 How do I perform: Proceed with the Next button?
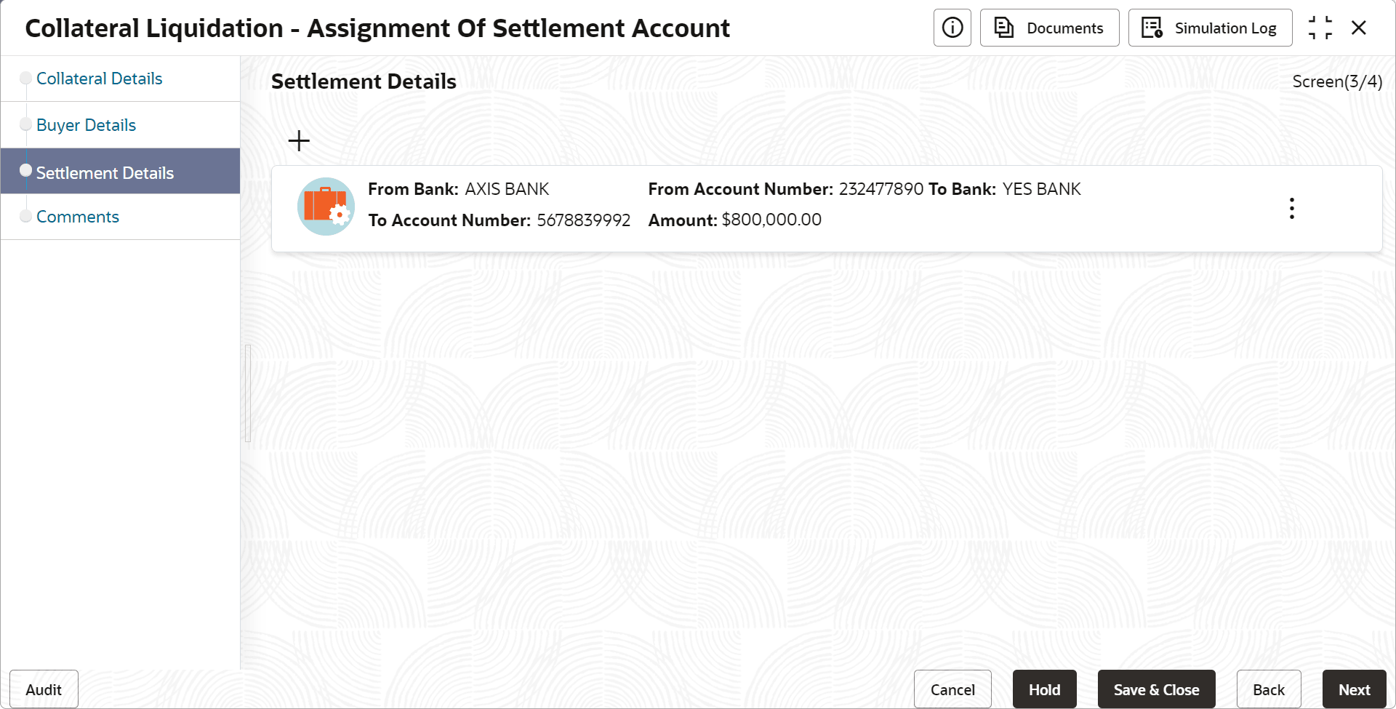tap(1354, 689)
